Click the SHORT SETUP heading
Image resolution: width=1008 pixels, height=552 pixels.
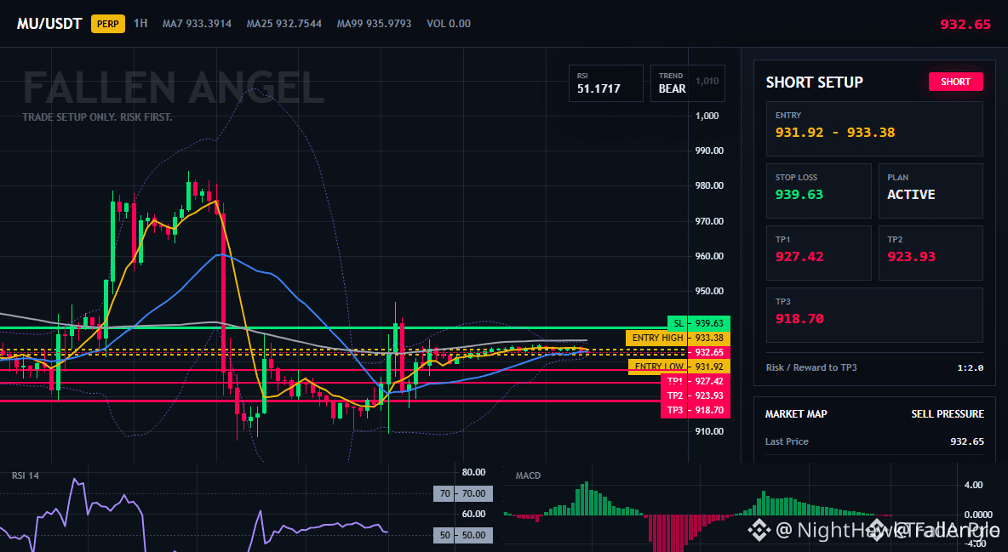[815, 83]
